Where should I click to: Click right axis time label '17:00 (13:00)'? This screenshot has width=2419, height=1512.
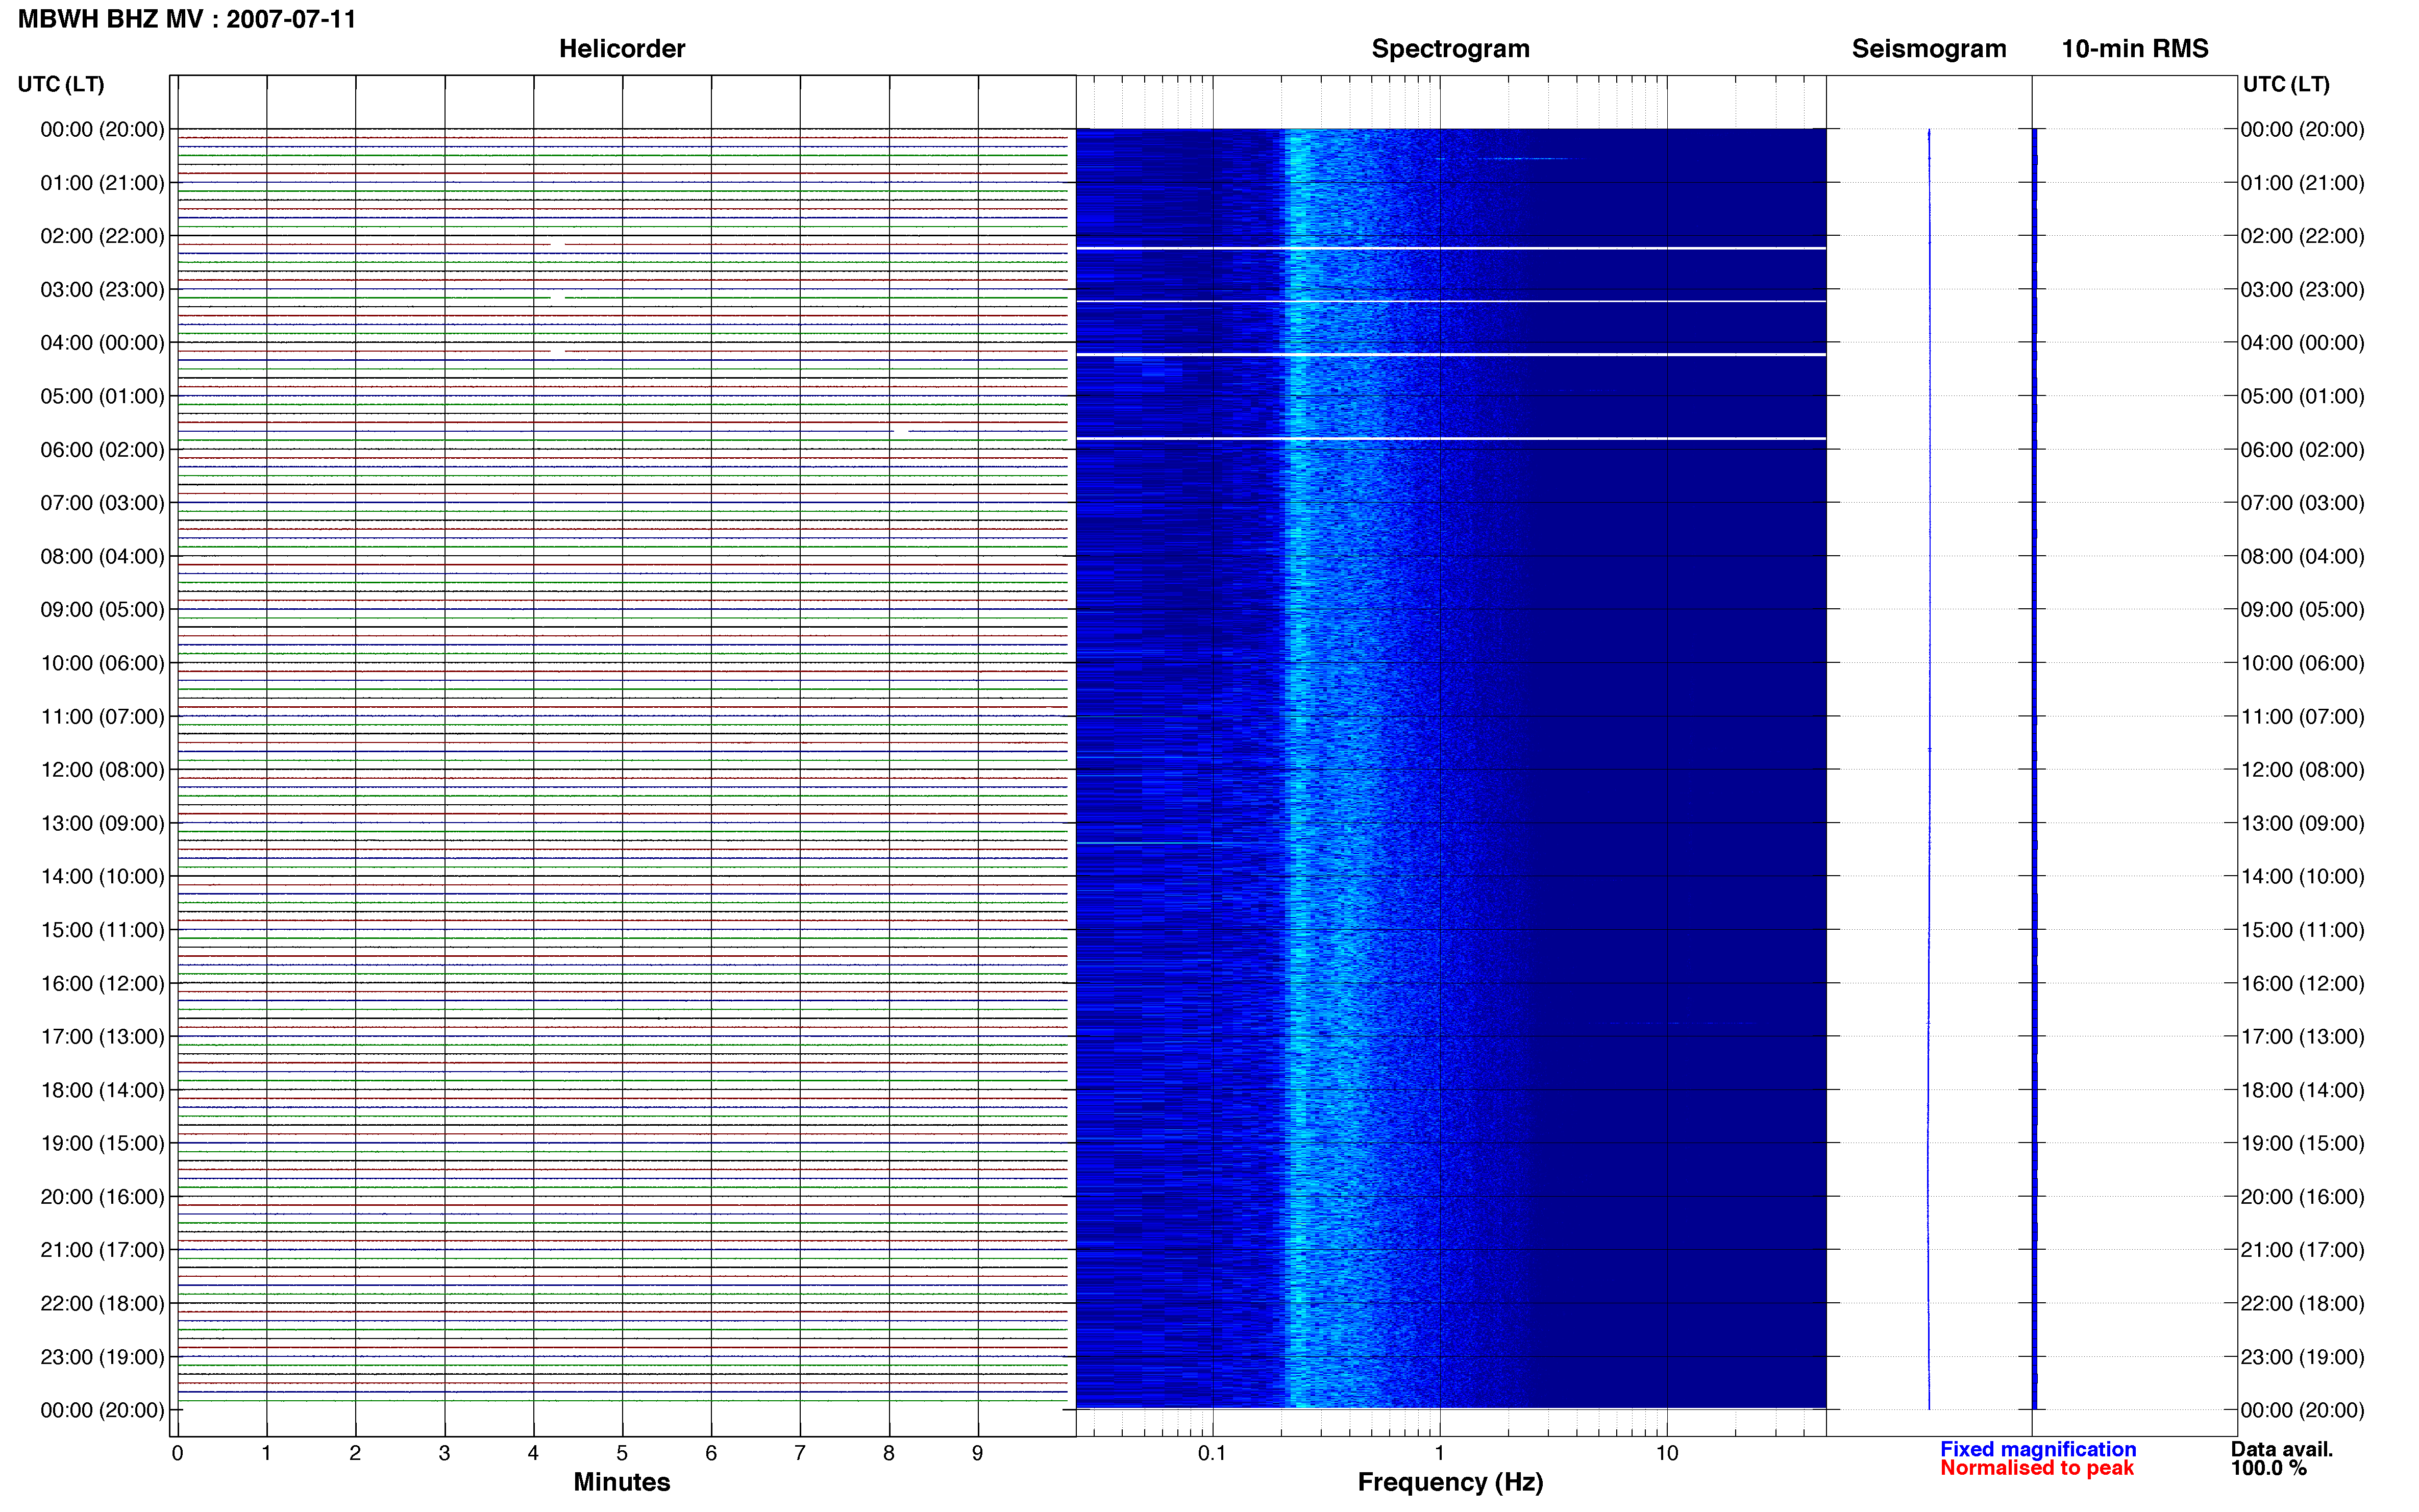(x=2302, y=1037)
